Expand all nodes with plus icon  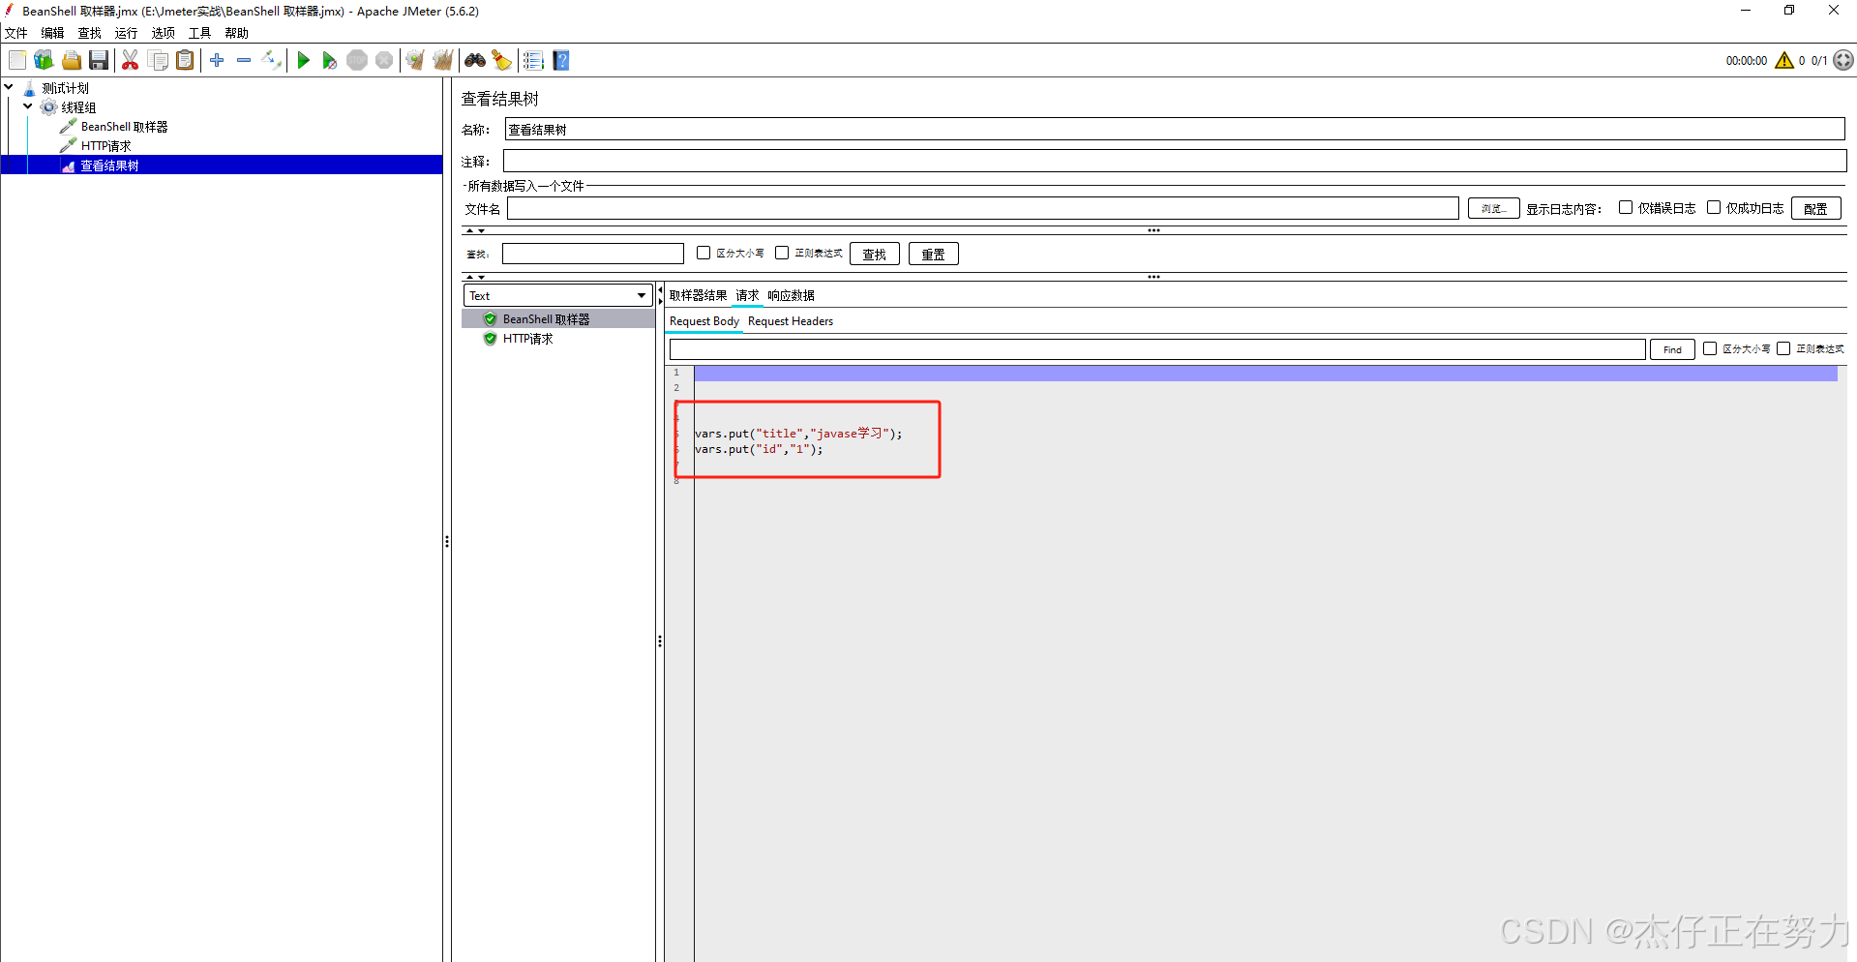217,60
